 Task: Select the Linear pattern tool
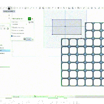pos(73,8)
